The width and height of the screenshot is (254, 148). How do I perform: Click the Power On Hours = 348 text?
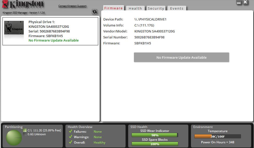(218, 142)
